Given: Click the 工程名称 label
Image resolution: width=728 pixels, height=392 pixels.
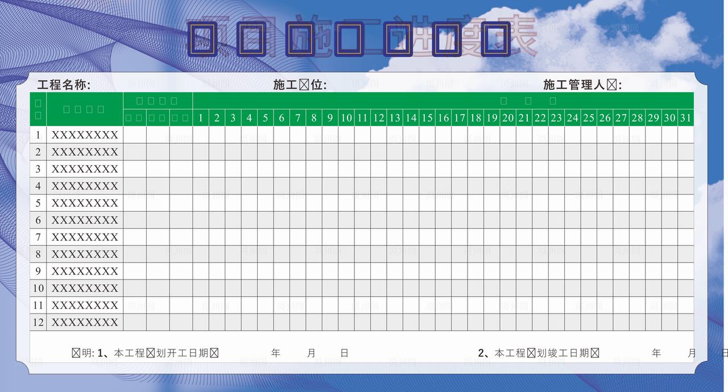Looking at the screenshot, I should [x=64, y=84].
